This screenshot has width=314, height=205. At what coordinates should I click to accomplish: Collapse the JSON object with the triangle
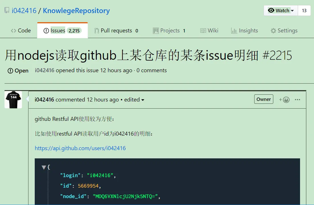click(x=44, y=167)
